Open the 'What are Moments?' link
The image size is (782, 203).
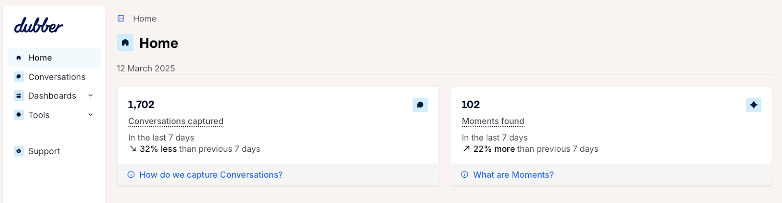513,175
